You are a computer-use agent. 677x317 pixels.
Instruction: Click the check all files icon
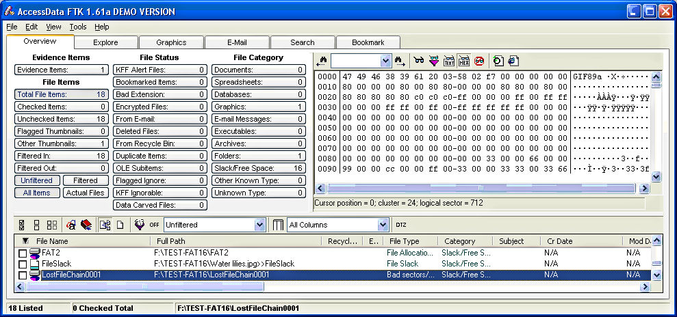pos(21,225)
